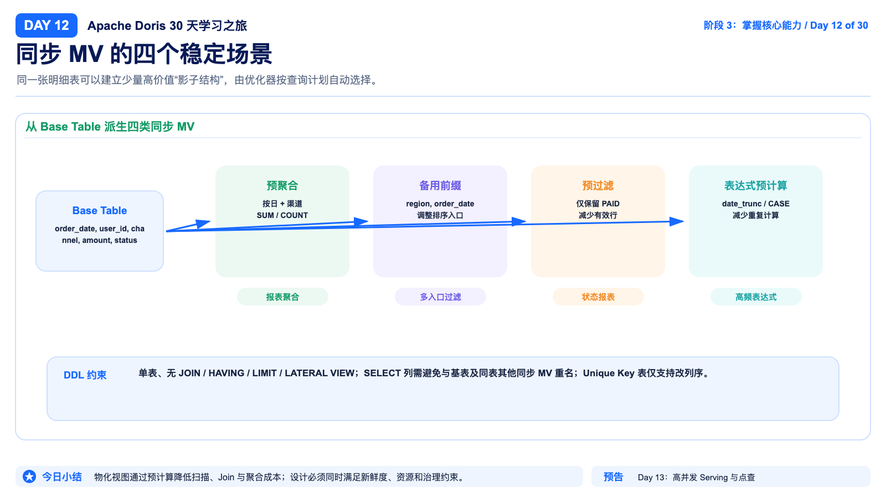Open the 备用前缀 card title
The height and width of the screenshot is (498, 886).
click(440, 185)
